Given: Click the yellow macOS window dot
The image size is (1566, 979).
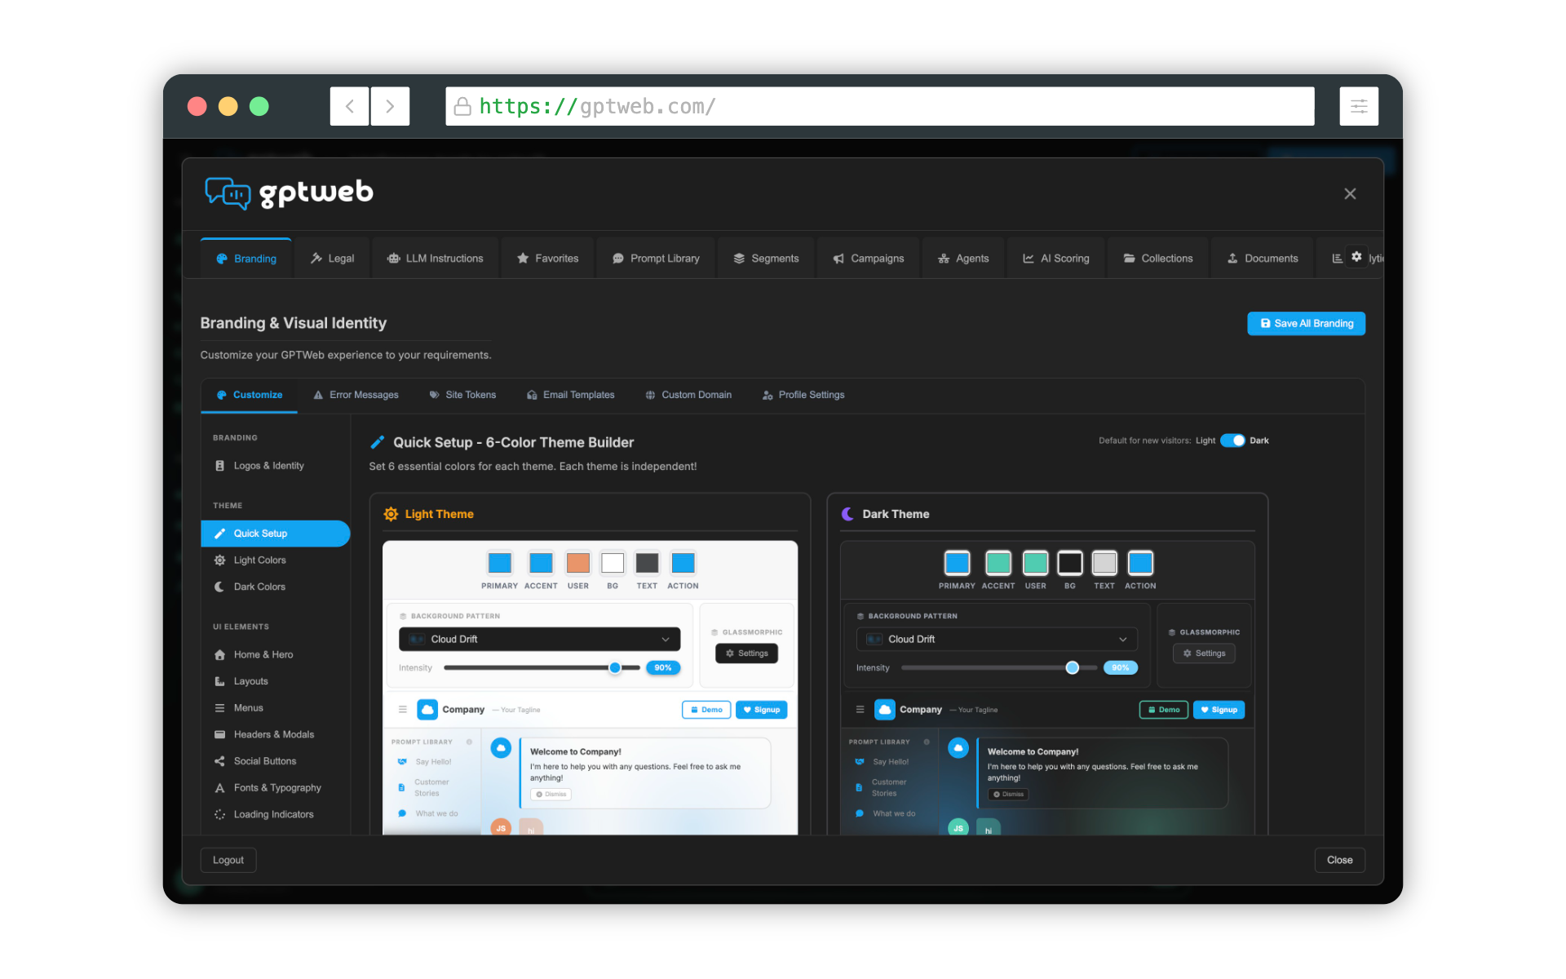Looking at the screenshot, I should (228, 106).
